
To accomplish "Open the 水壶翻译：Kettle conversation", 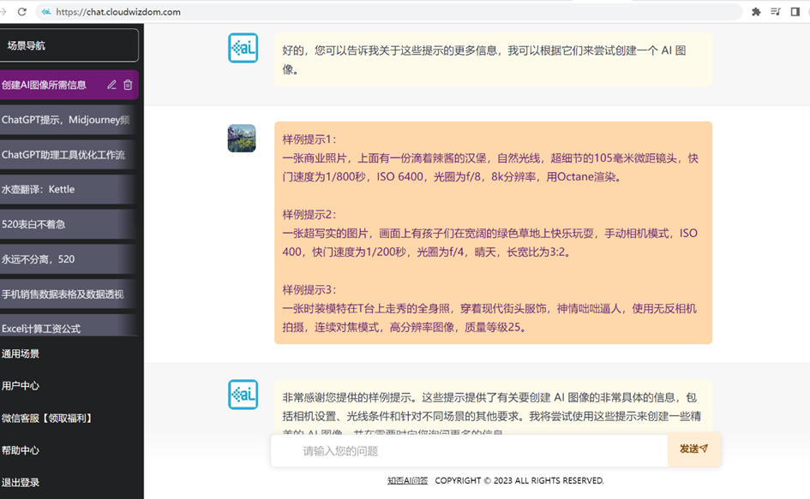I will [69, 189].
